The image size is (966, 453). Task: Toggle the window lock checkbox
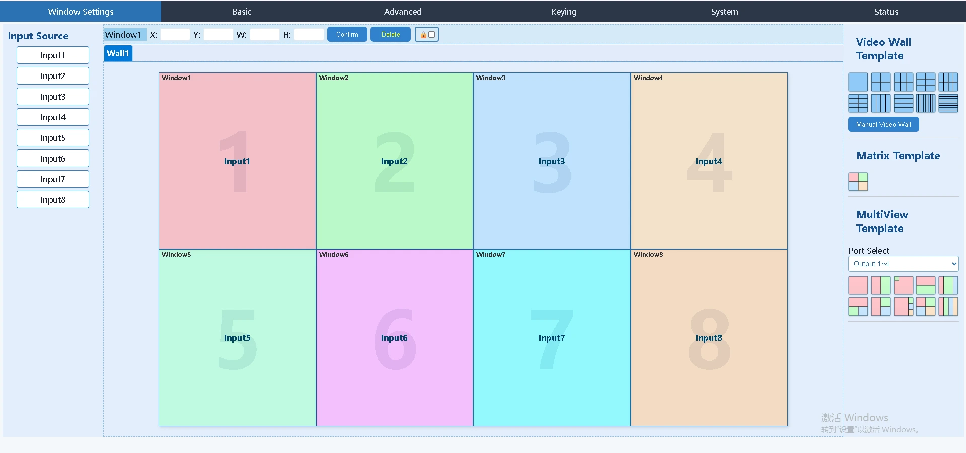click(431, 35)
